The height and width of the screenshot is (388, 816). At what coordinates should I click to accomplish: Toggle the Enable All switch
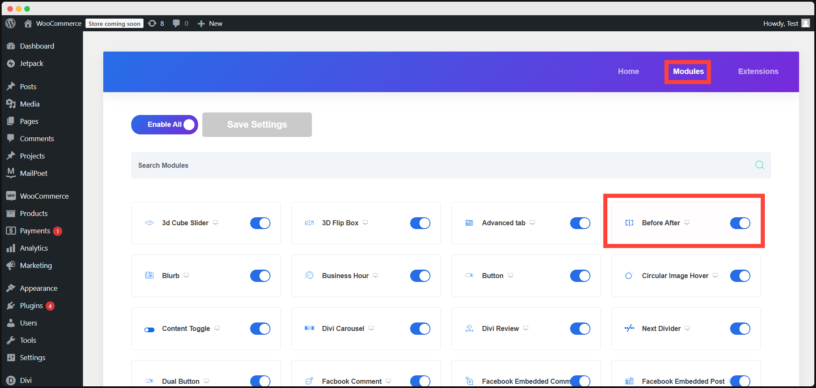click(165, 125)
